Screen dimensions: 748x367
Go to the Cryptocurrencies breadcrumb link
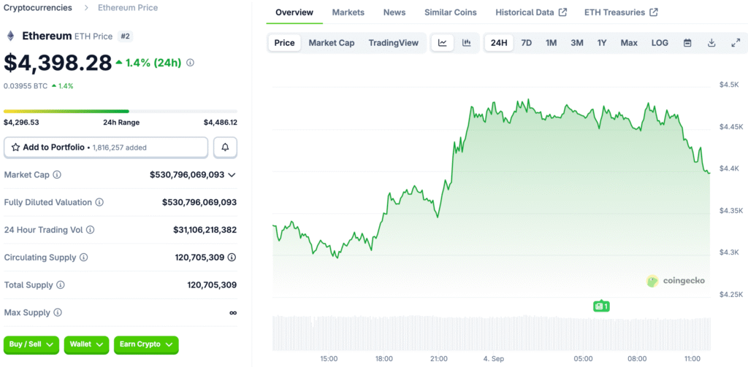tap(38, 7)
